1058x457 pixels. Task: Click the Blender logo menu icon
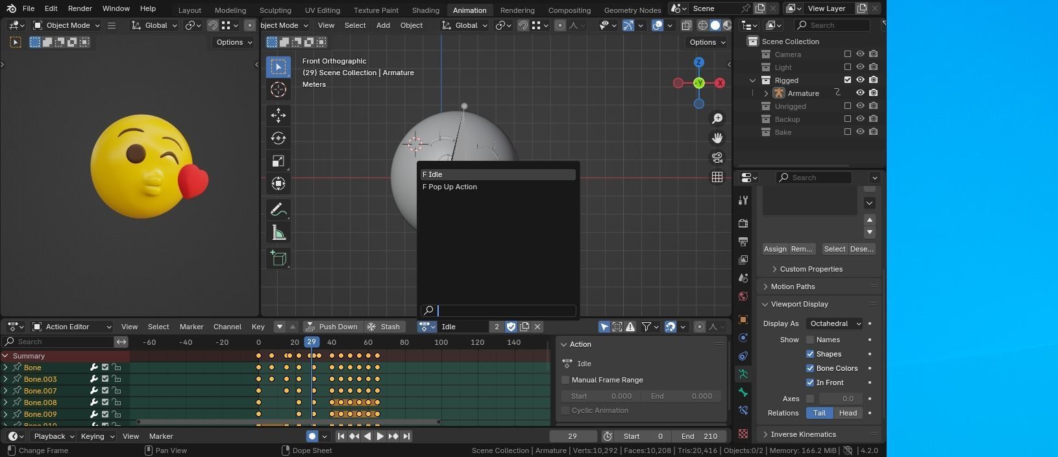(x=11, y=8)
